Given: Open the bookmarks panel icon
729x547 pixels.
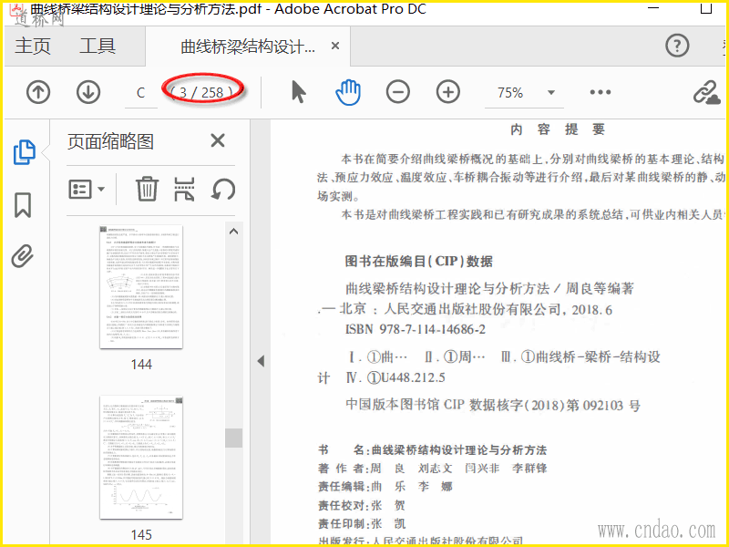Looking at the screenshot, I should tap(23, 204).
